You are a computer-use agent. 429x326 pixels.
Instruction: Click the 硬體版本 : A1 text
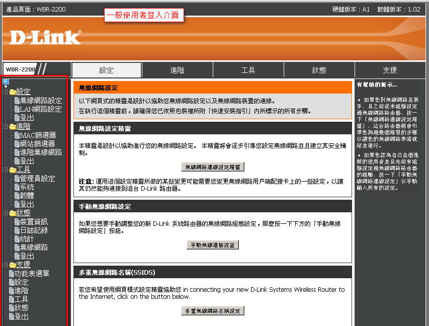point(351,9)
